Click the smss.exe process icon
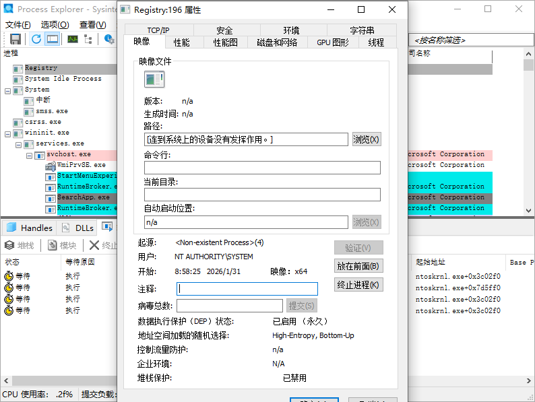This screenshot has width=535, height=402. click(29, 112)
